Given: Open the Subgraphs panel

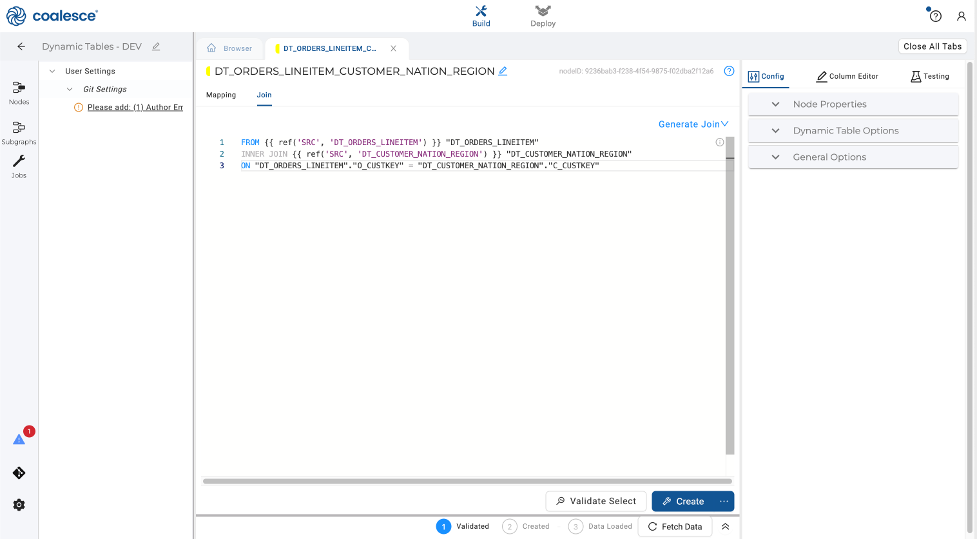Looking at the screenshot, I should [19, 132].
